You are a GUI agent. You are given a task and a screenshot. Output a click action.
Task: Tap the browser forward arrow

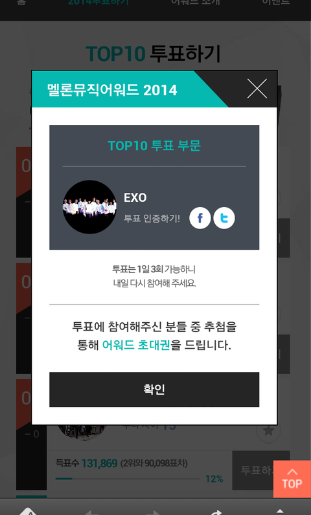pyautogui.click(x=154, y=512)
